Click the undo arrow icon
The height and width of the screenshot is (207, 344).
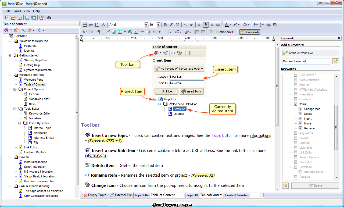coord(85,32)
